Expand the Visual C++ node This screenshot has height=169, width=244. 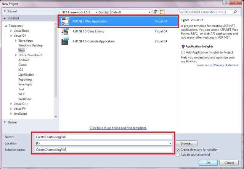11,104
